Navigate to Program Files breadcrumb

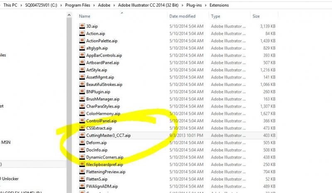pos(78,5)
